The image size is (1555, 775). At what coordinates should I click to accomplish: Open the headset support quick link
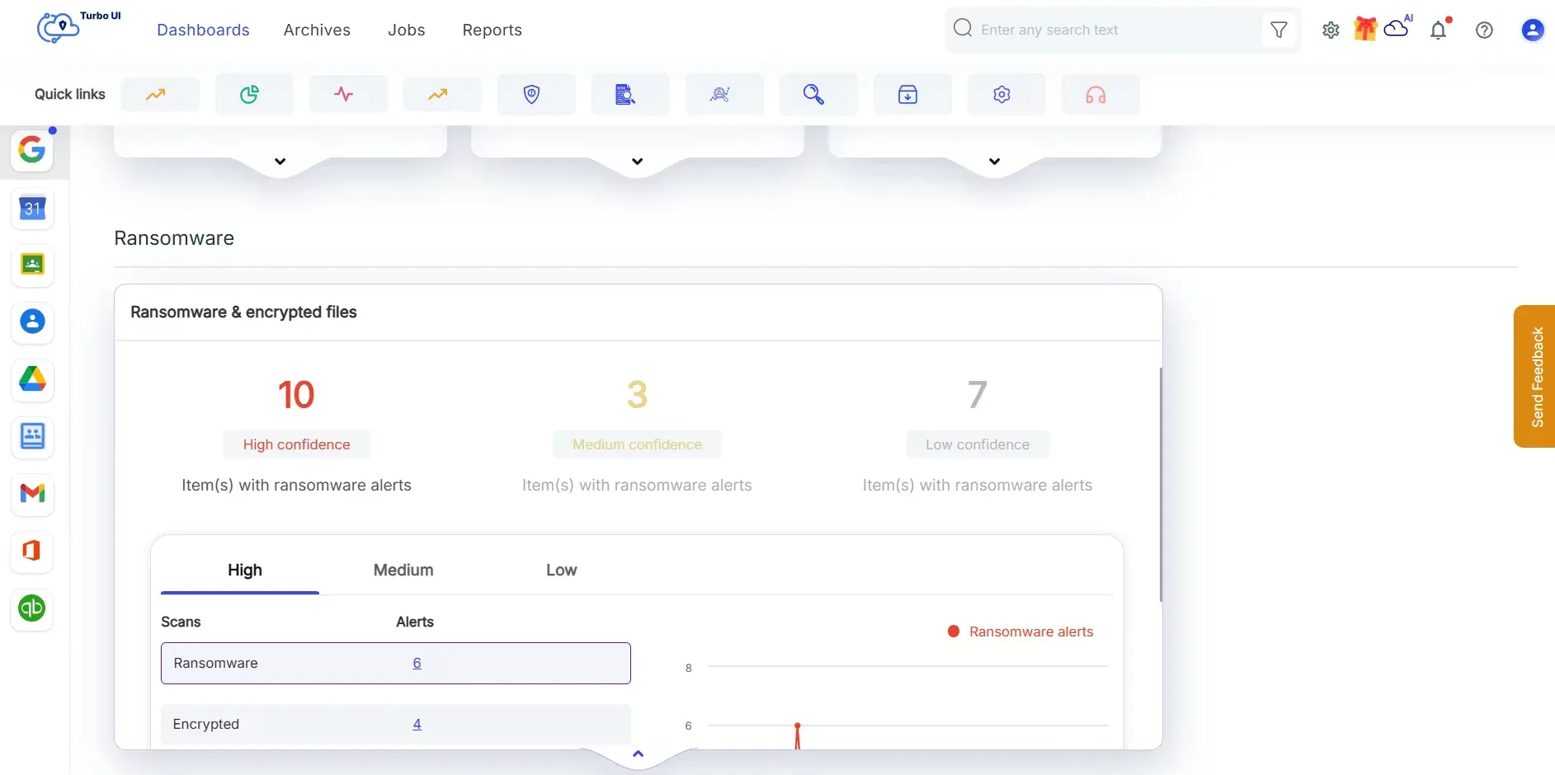(x=1100, y=94)
